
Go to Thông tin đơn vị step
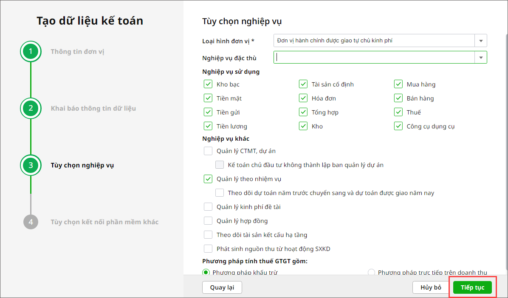[77, 52]
